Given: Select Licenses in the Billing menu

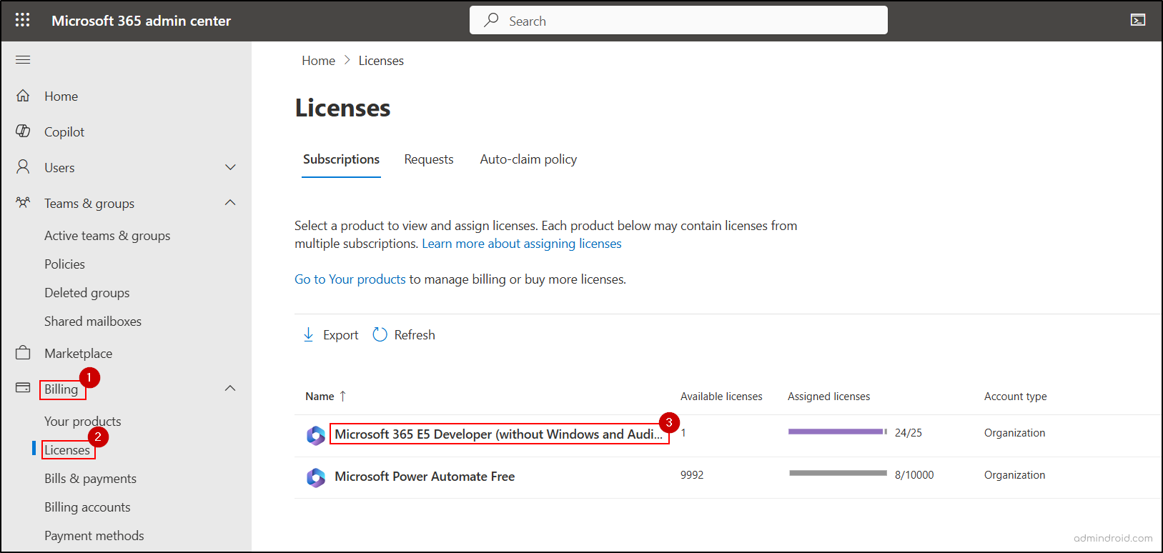Looking at the screenshot, I should pos(67,449).
